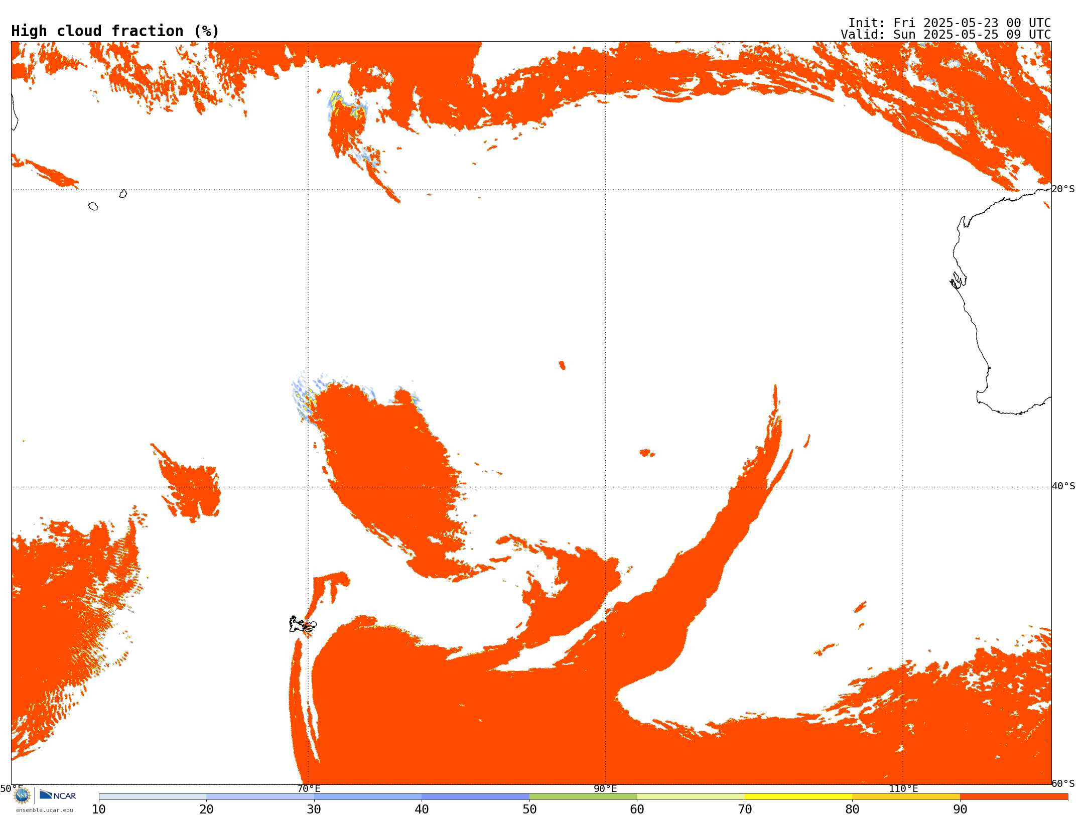Click the colorbar tick label 40
This screenshot has width=1084, height=816.
[422, 809]
